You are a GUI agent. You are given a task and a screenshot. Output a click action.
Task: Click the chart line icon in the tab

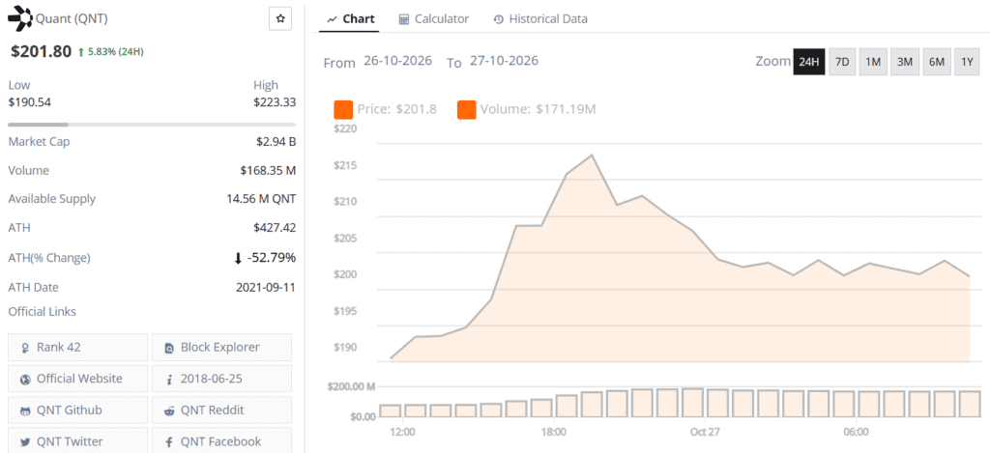[333, 19]
